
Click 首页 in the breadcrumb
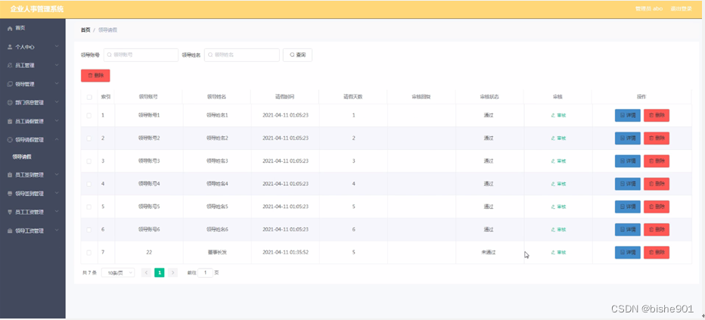(85, 30)
